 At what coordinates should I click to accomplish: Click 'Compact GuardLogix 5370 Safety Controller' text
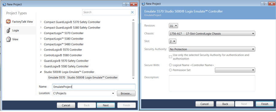coord(72,22)
